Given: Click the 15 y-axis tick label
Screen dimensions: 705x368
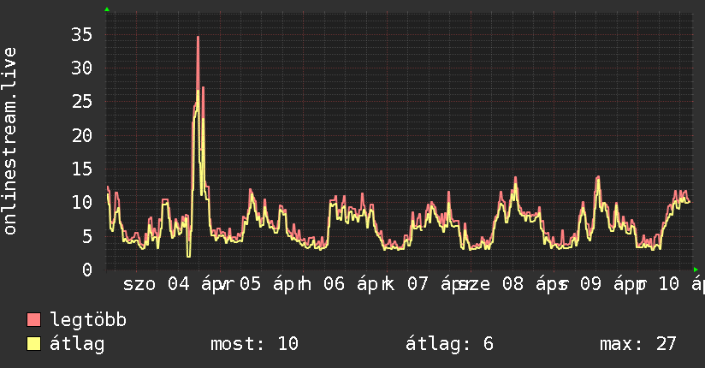Looking at the screenshot, I should 82,169.
